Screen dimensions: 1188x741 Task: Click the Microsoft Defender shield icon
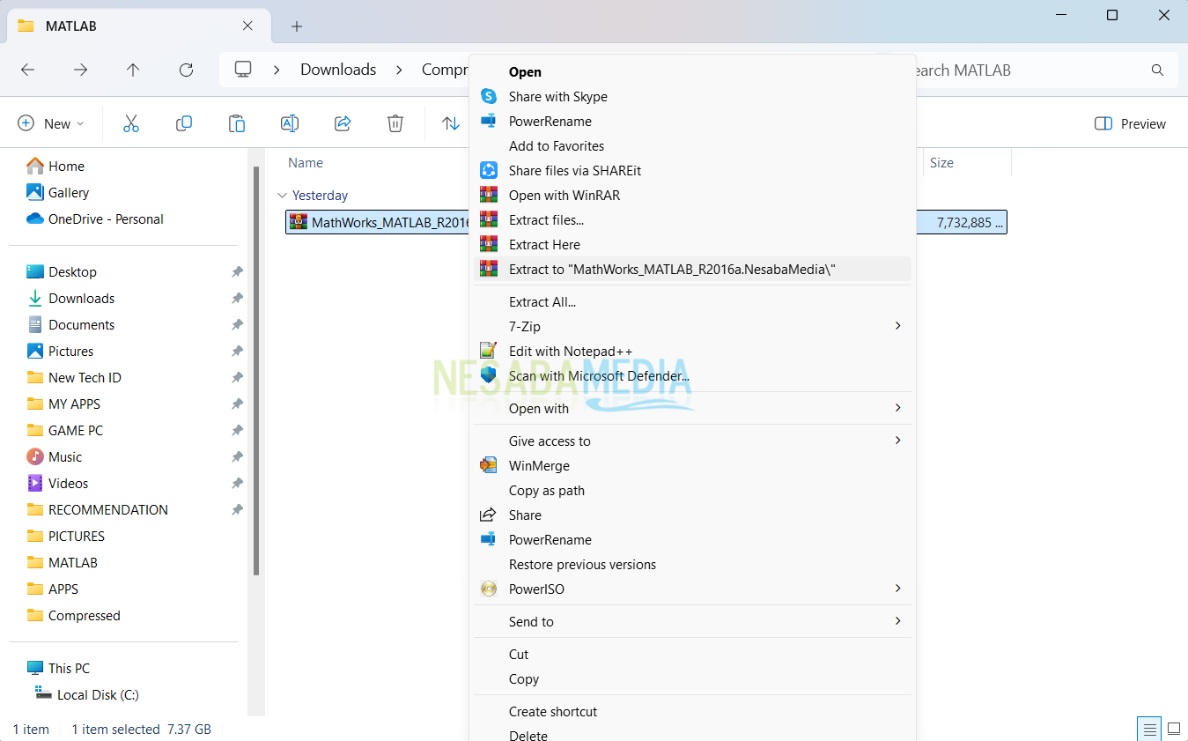[x=489, y=375]
